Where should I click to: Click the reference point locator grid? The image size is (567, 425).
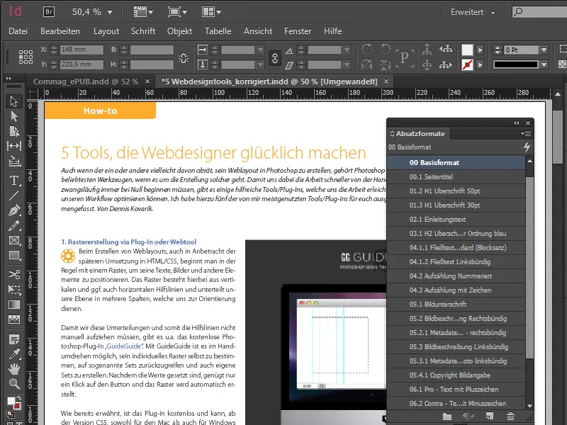coord(26,57)
